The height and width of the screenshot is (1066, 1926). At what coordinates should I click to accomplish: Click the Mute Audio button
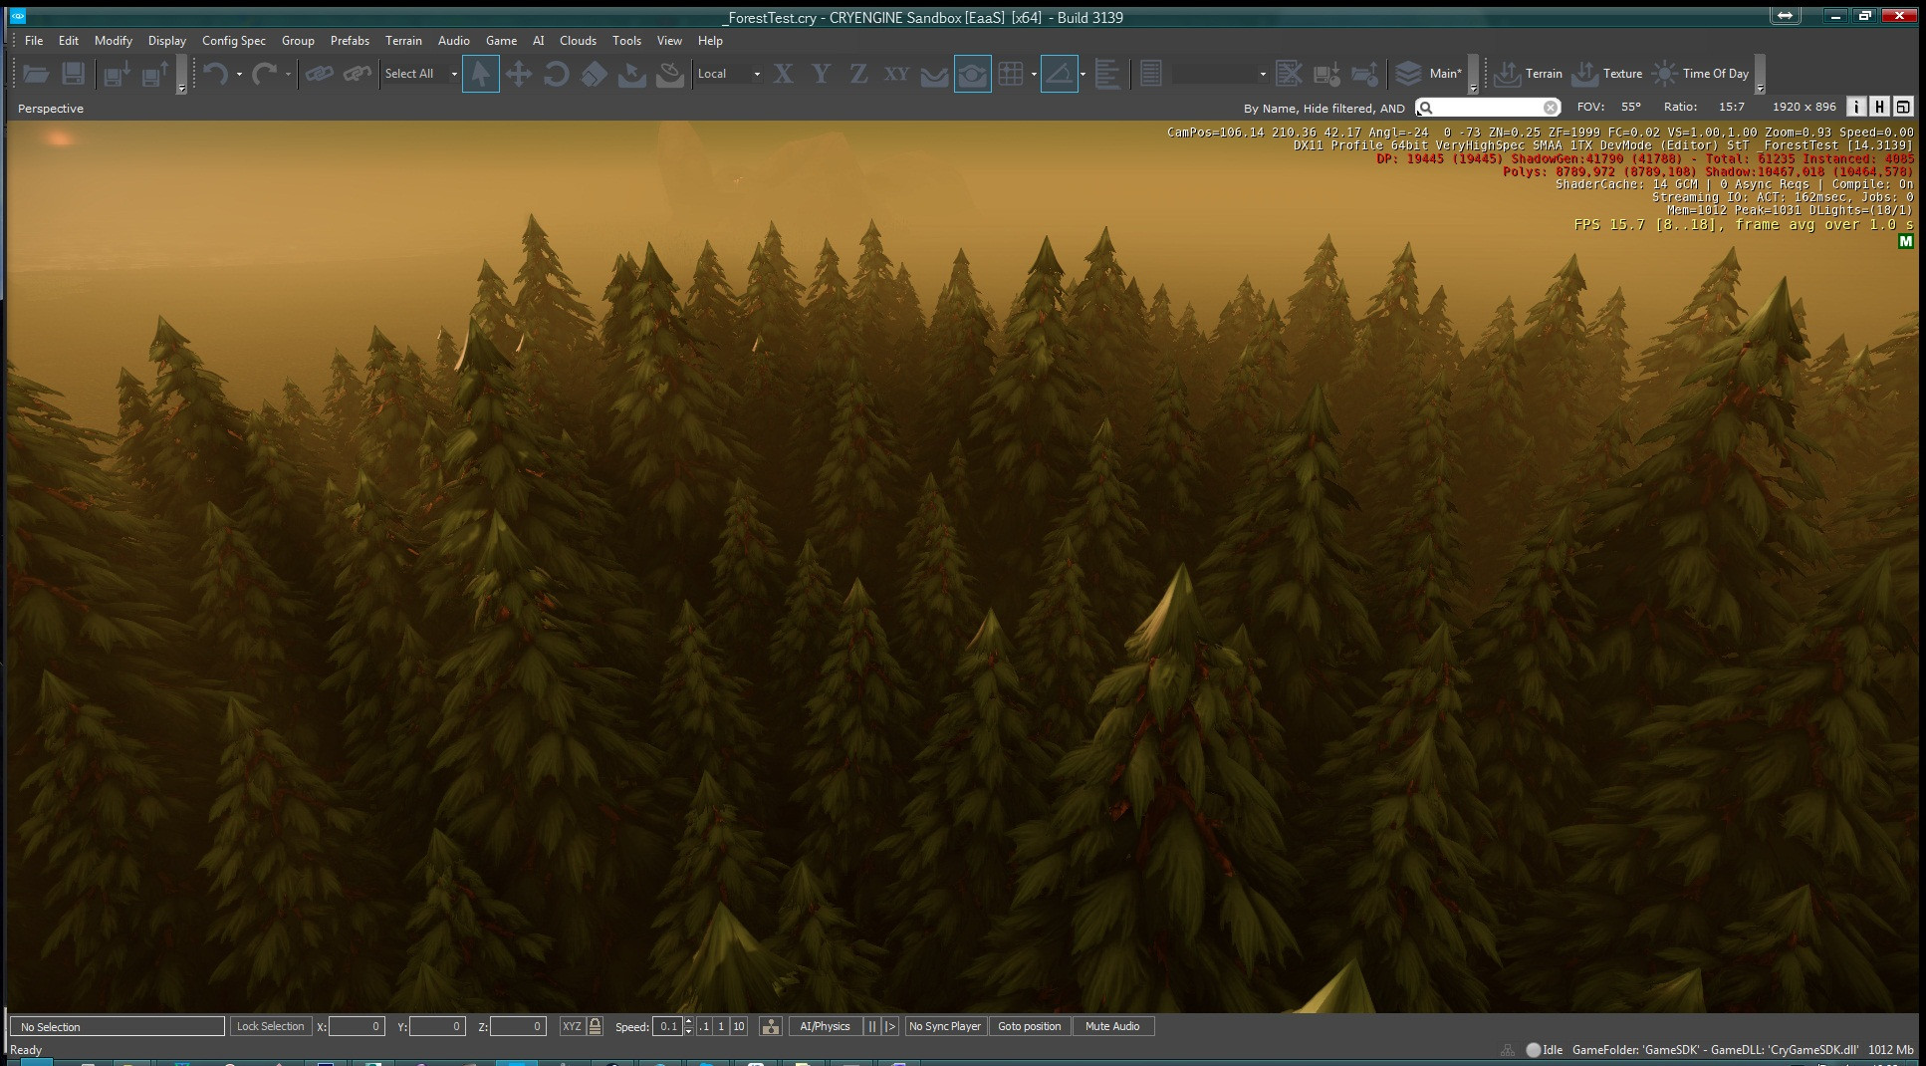tap(1112, 1026)
